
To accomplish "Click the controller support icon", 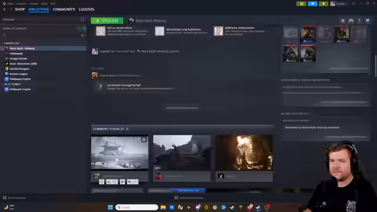I will pyautogui.click(x=351, y=21).
